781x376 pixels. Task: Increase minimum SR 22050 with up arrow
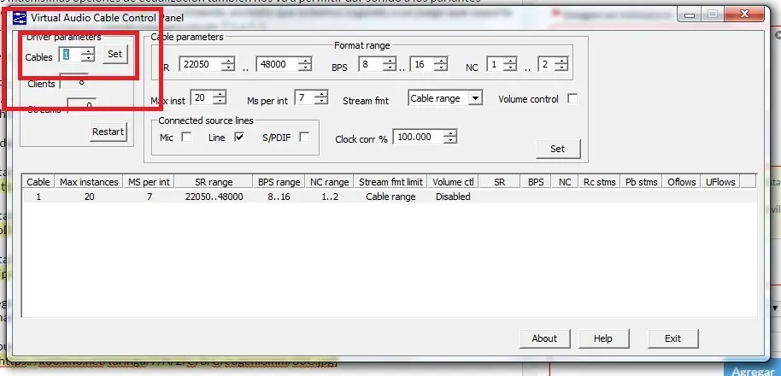click(x=228, y=61)
